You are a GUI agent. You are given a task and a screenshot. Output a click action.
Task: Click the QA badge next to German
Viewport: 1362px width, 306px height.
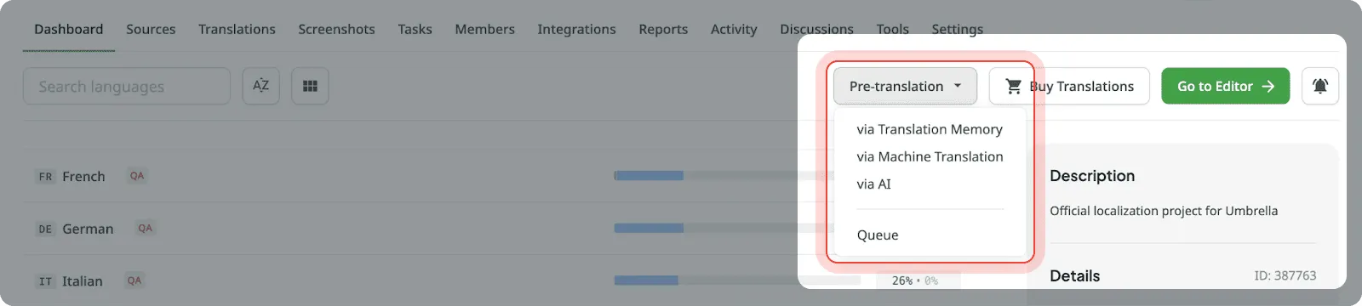[x=146, y=228]
